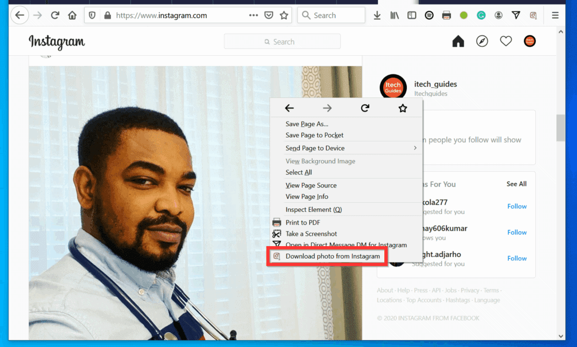
Task: Open Instagram Explore compass icon
Action: [482, 41]
